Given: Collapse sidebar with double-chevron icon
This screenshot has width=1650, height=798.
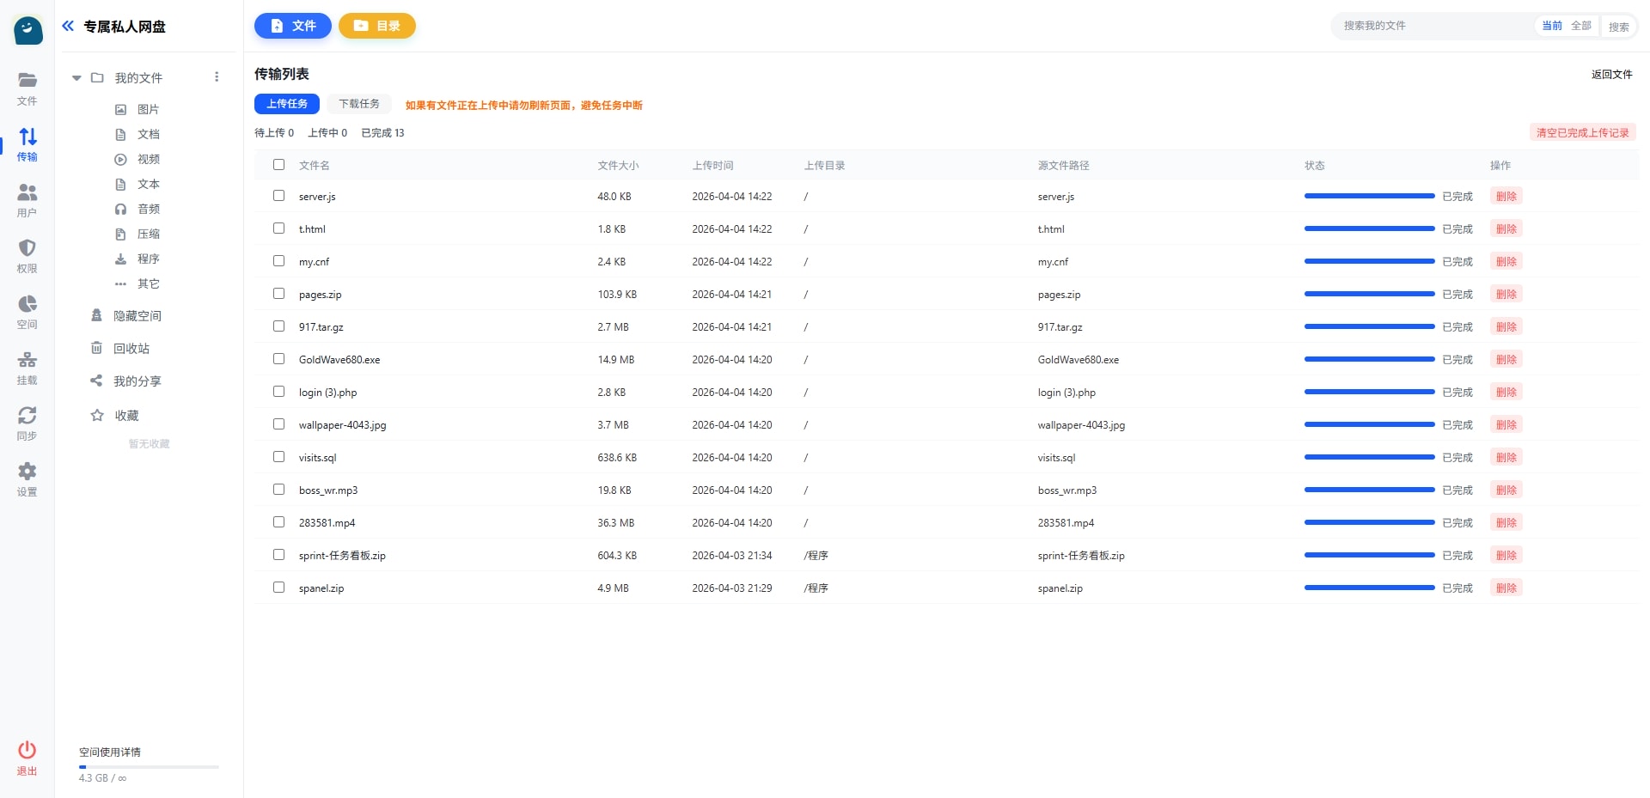Looking at the screenshot, I should pyautogui.click(x=68, y=27).
